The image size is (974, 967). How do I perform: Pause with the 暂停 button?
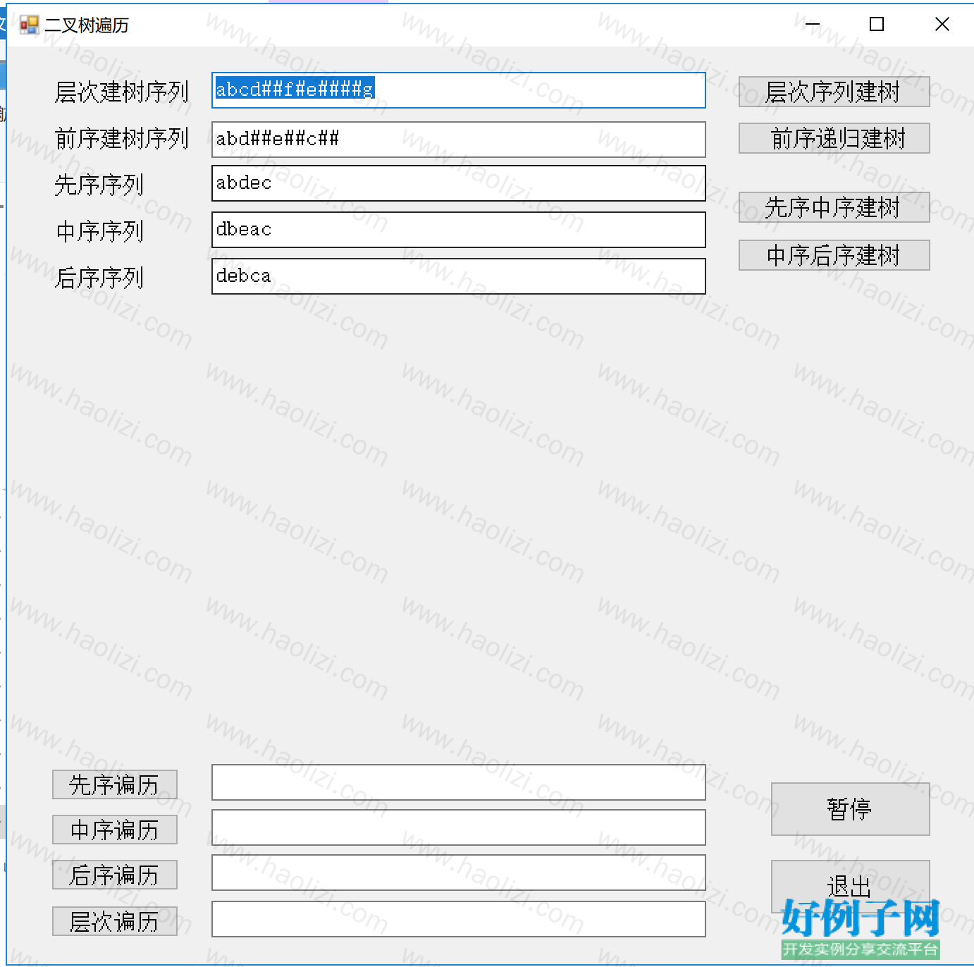click(x=850, y=809)
